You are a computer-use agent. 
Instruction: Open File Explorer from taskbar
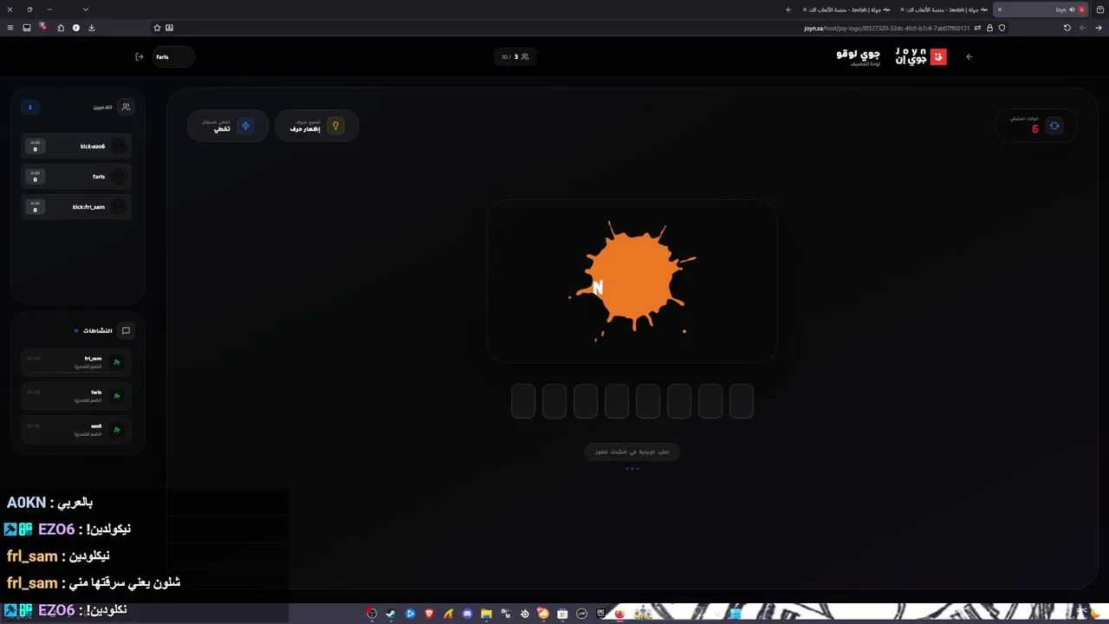click(486, 614)
